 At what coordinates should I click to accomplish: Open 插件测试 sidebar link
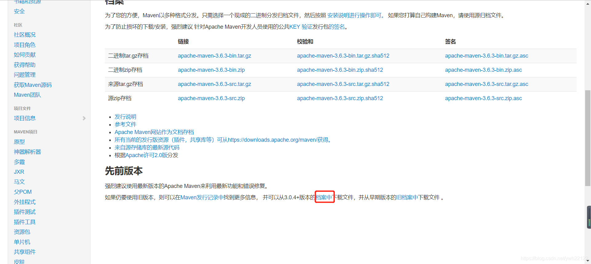coord(25,212)
